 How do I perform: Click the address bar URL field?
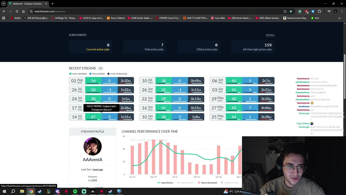click(x=157, y=11)
